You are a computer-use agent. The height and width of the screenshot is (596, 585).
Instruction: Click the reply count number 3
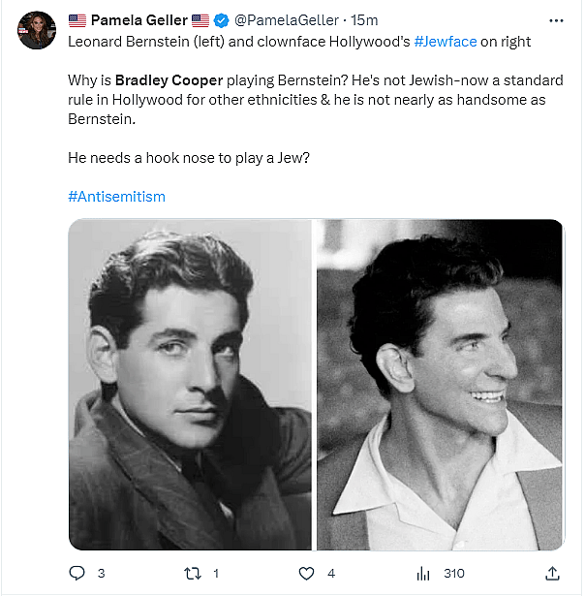point(101,574)
